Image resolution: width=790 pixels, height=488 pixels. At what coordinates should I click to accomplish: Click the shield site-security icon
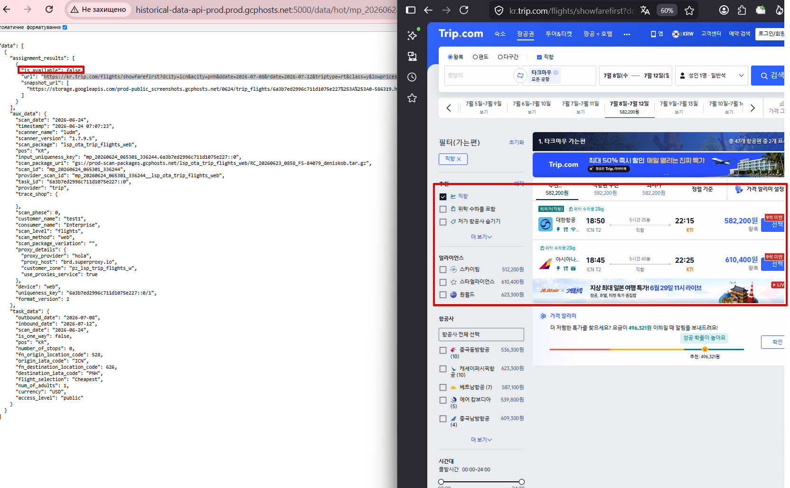(x=499, y=10)
